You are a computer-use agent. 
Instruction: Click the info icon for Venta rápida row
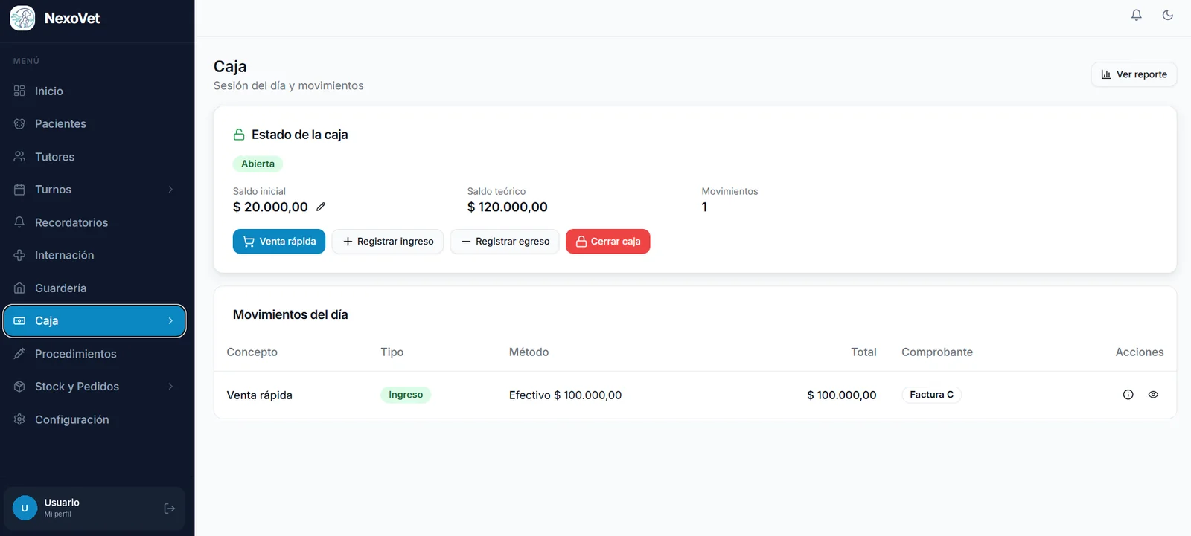[x=1128, y=395]
